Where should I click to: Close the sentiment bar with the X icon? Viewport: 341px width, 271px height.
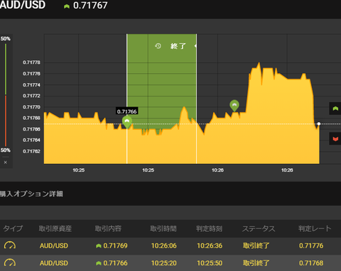6,162
